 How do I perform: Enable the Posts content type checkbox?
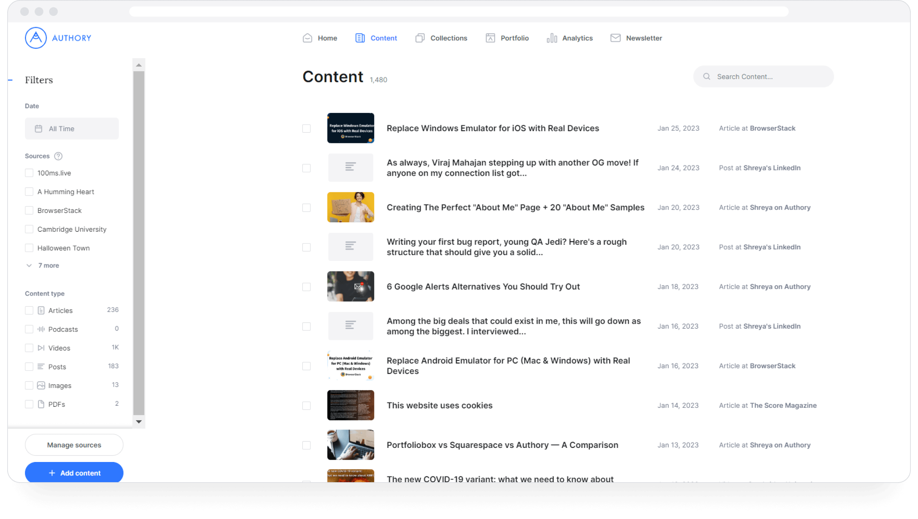point(29,367)
